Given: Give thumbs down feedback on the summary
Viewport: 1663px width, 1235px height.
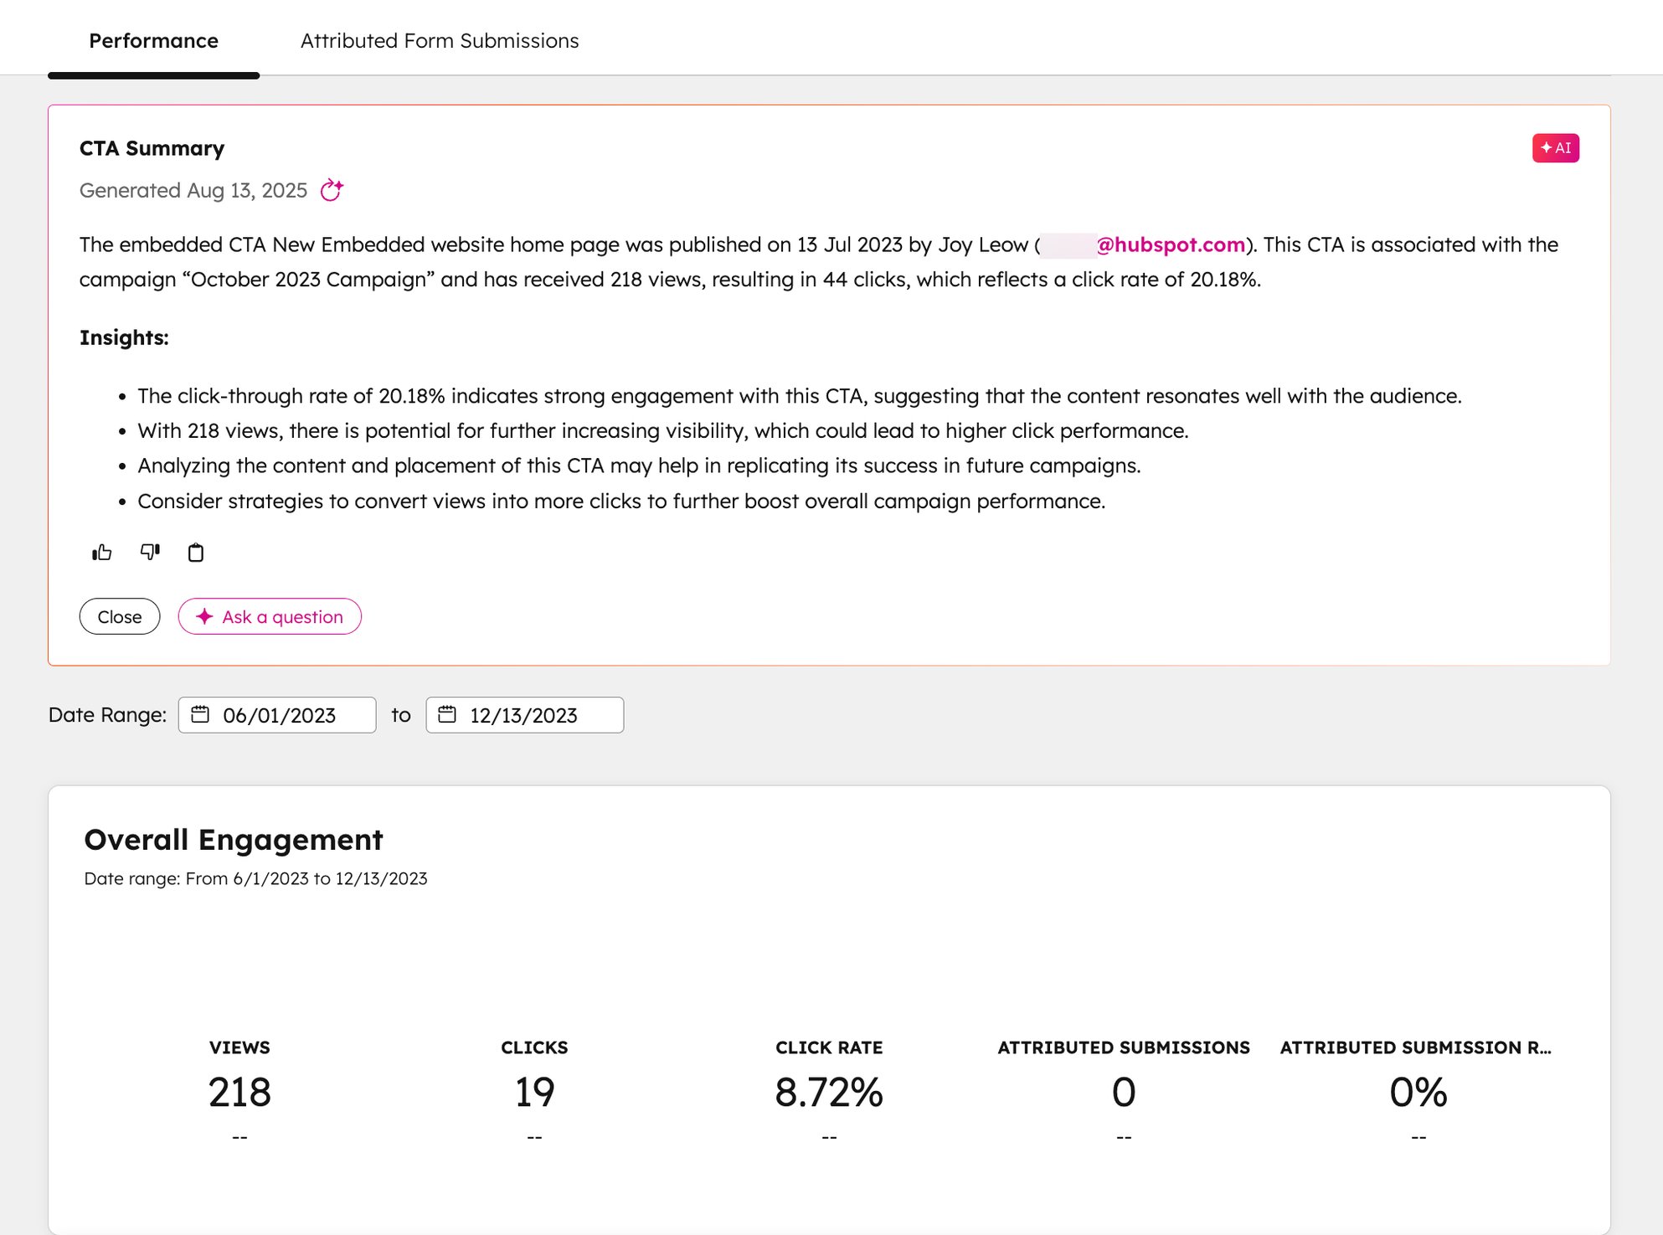Looking at the screenshot, I should tap(149, 552).
